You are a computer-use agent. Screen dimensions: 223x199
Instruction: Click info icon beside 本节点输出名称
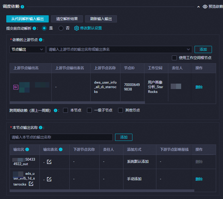[x=41, y=127]
